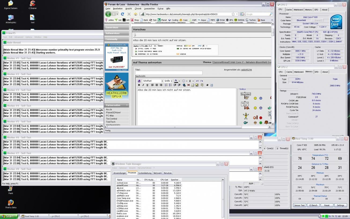Align message text right
The image size is (350, 219).
tap(161, 85)
